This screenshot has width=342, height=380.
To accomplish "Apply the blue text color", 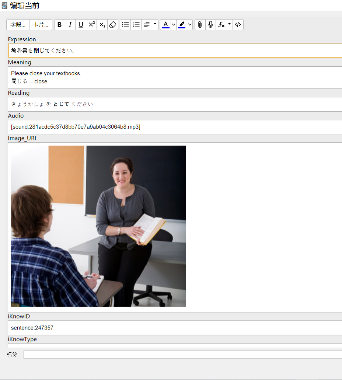I will 165,25.
